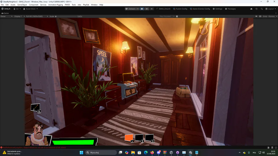Select inventory slot 3

click(x=150, y=138)
